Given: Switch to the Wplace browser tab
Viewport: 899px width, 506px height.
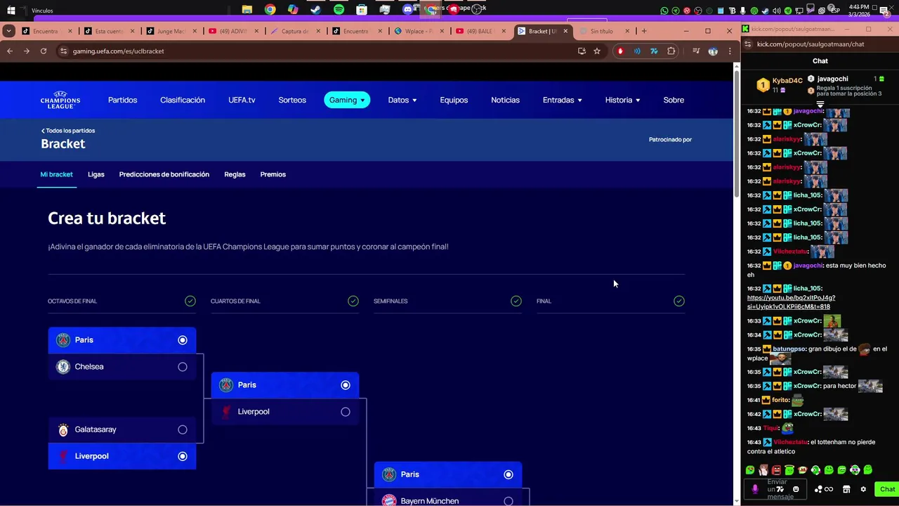Looking at the screenshot, I should pyautogui.click(x=419, y=31).
